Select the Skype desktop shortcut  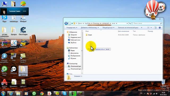click(x=5, y=19)
